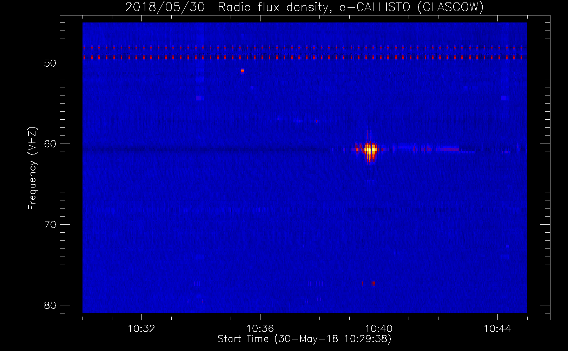Click the "10:44" time tick label

[x=497, y=329]
